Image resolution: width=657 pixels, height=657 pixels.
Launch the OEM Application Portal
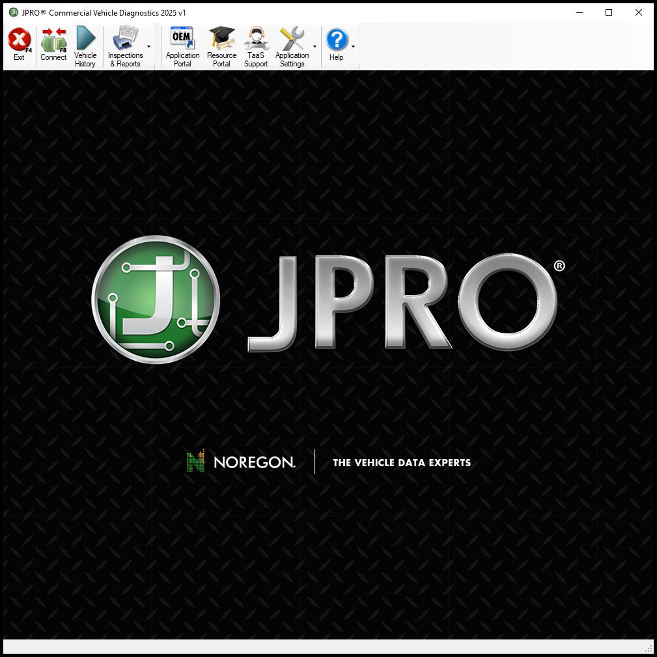[x=182, y=44]
